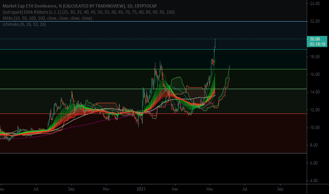Select the SMAs indicator legend line
The image size is (329, 194).
tap(47, 18)
